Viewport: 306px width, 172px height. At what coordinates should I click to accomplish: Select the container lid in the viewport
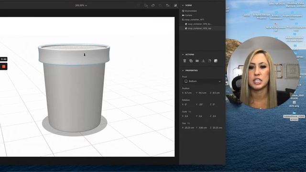pos(74,54)
